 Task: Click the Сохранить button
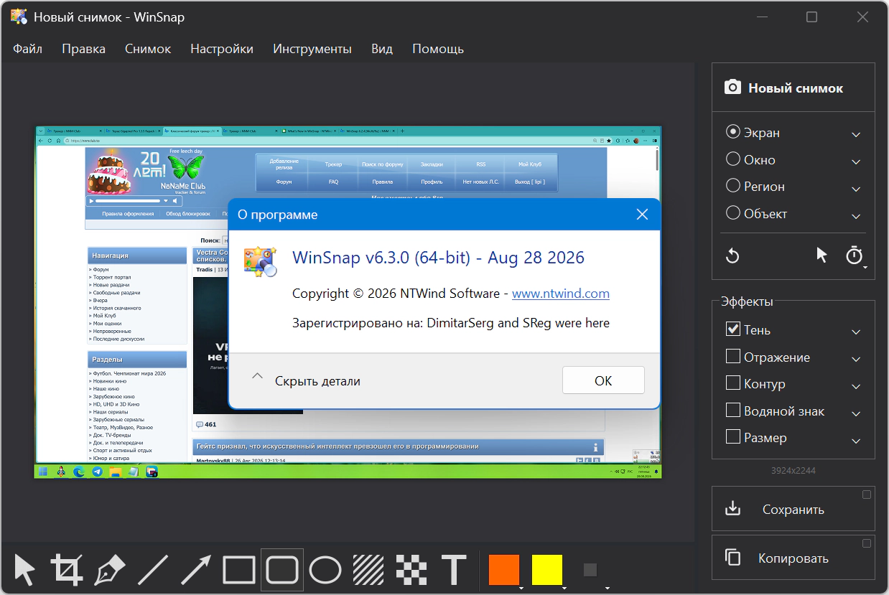coord(793,509)
